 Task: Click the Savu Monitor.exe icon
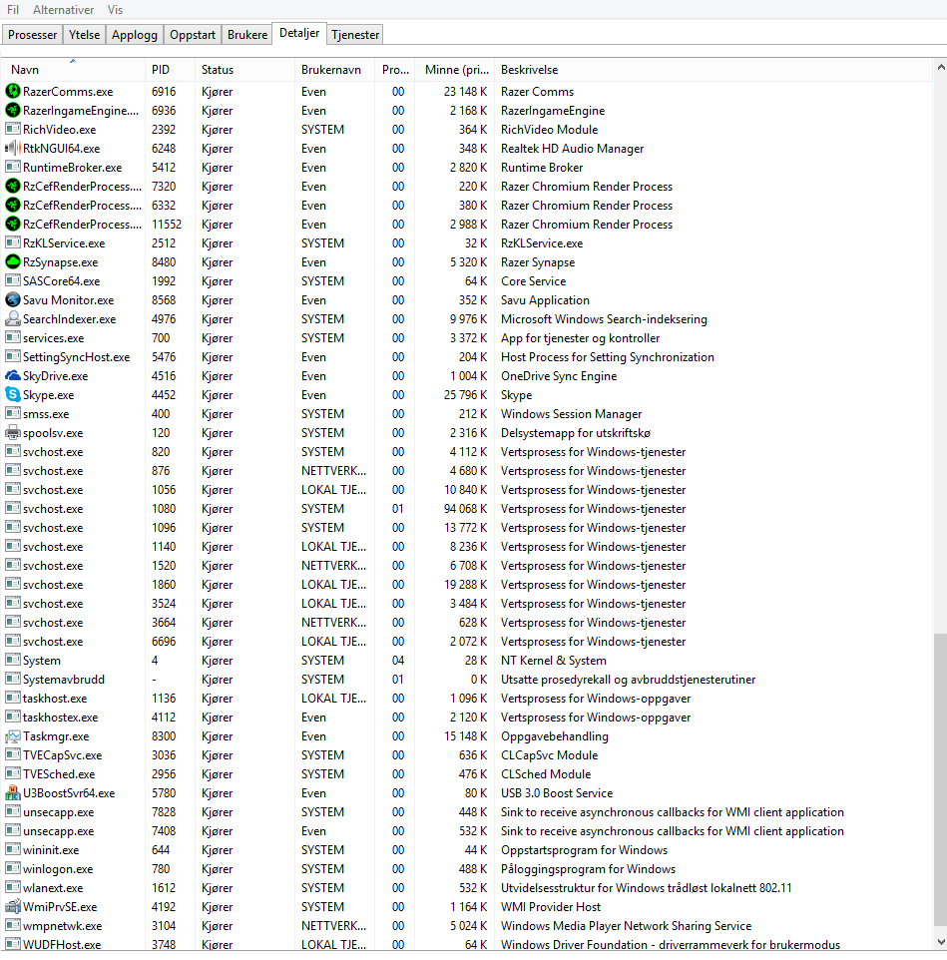click(13, 300)
